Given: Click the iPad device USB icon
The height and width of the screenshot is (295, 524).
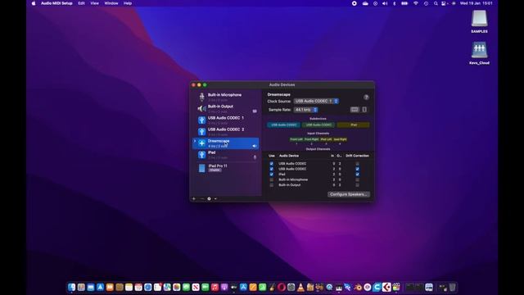Looking at the screenshot, I should tap(201, 155).
